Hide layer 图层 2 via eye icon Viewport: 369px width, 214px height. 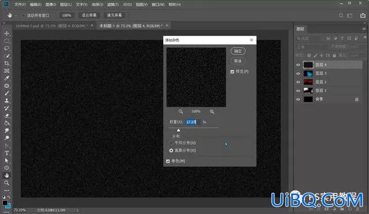[298, 82]
